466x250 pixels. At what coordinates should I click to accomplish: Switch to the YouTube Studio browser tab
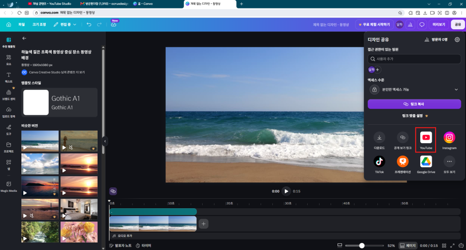[50, 4]
